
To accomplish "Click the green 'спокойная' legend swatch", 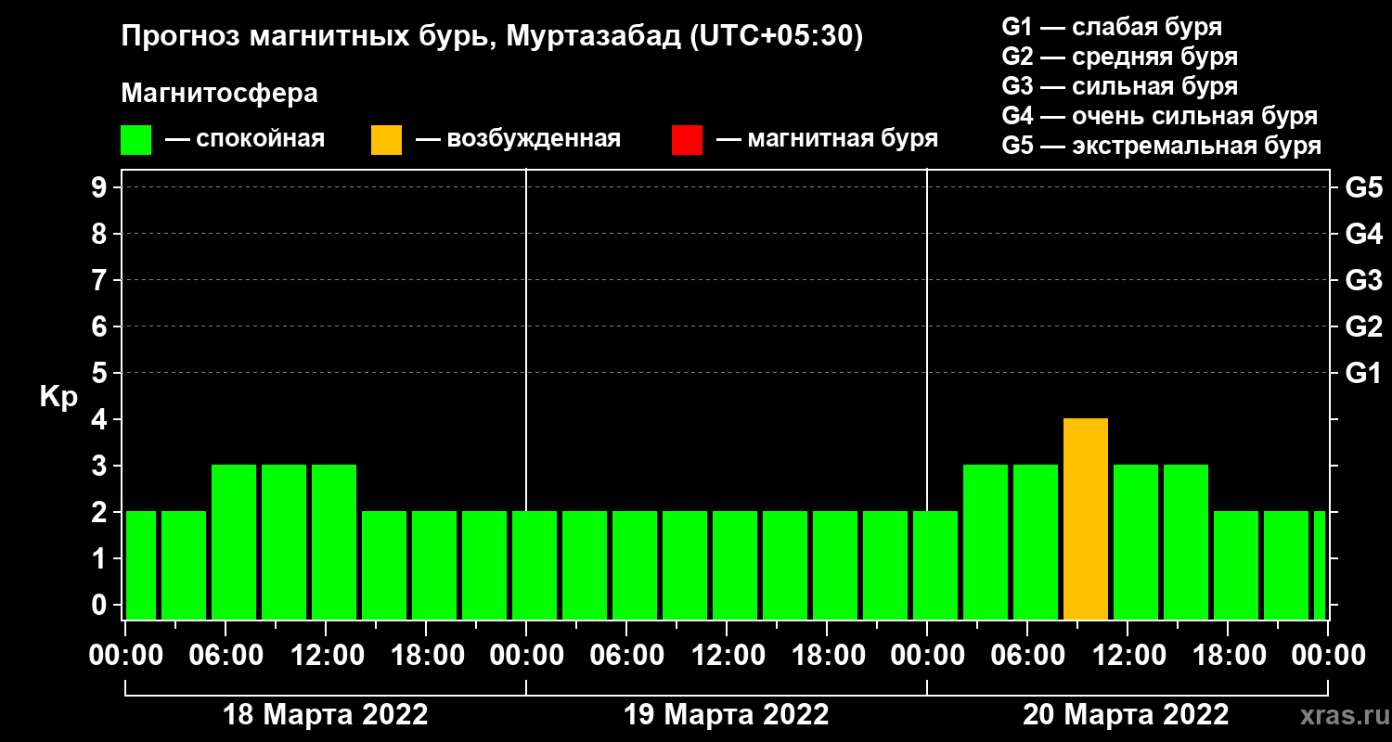I will (135, 140).
